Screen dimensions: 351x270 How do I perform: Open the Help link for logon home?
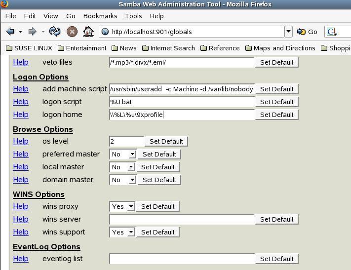click(x=21, y=115)
